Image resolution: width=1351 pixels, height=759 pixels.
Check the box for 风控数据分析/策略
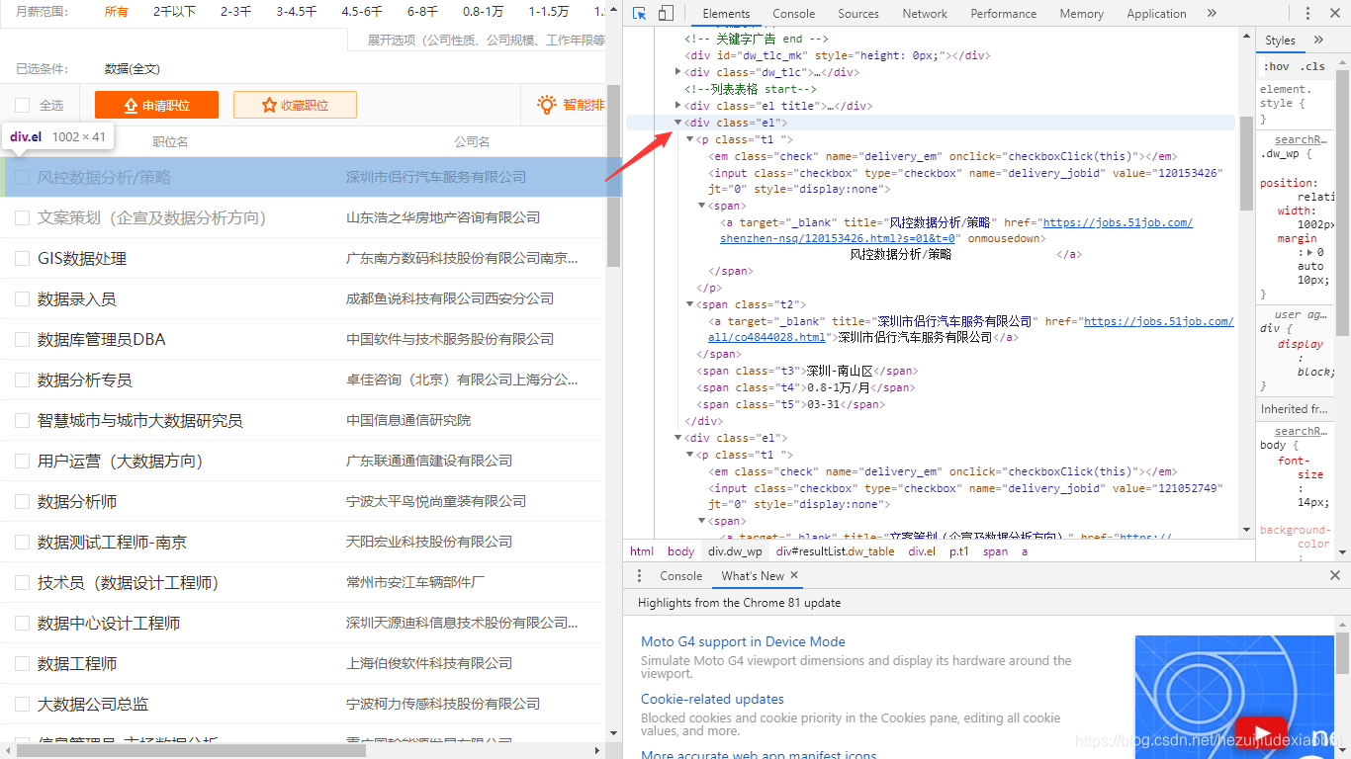tap(22, 178)
